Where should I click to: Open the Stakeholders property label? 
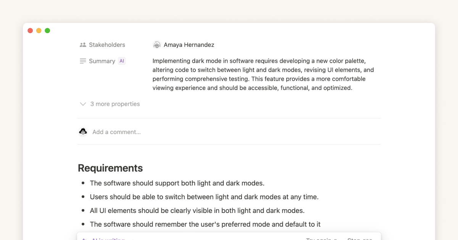pyautogui.click(x=107, y=45)
